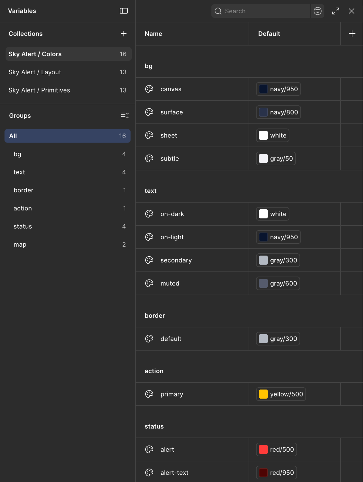Open canvas navy/950 color value
The height and width of the screenshot is (482, 363).
tap(278, 89)
